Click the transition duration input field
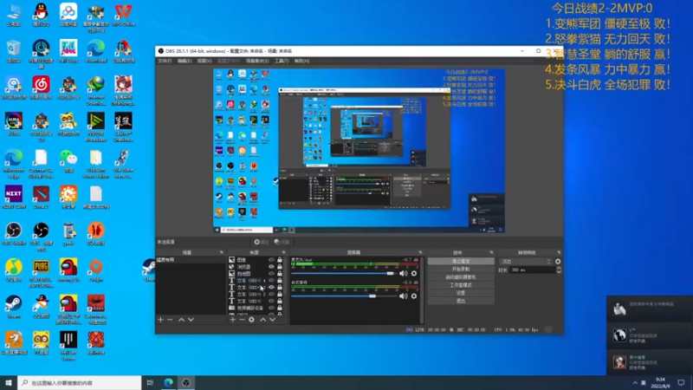Image resolution: width=693 pixels, height=390 pixels. (533, 270)
